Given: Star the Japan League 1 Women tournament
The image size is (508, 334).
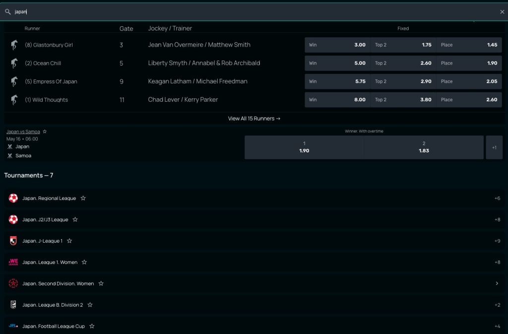Looking at the screenshot, I should tap(84, 262).
